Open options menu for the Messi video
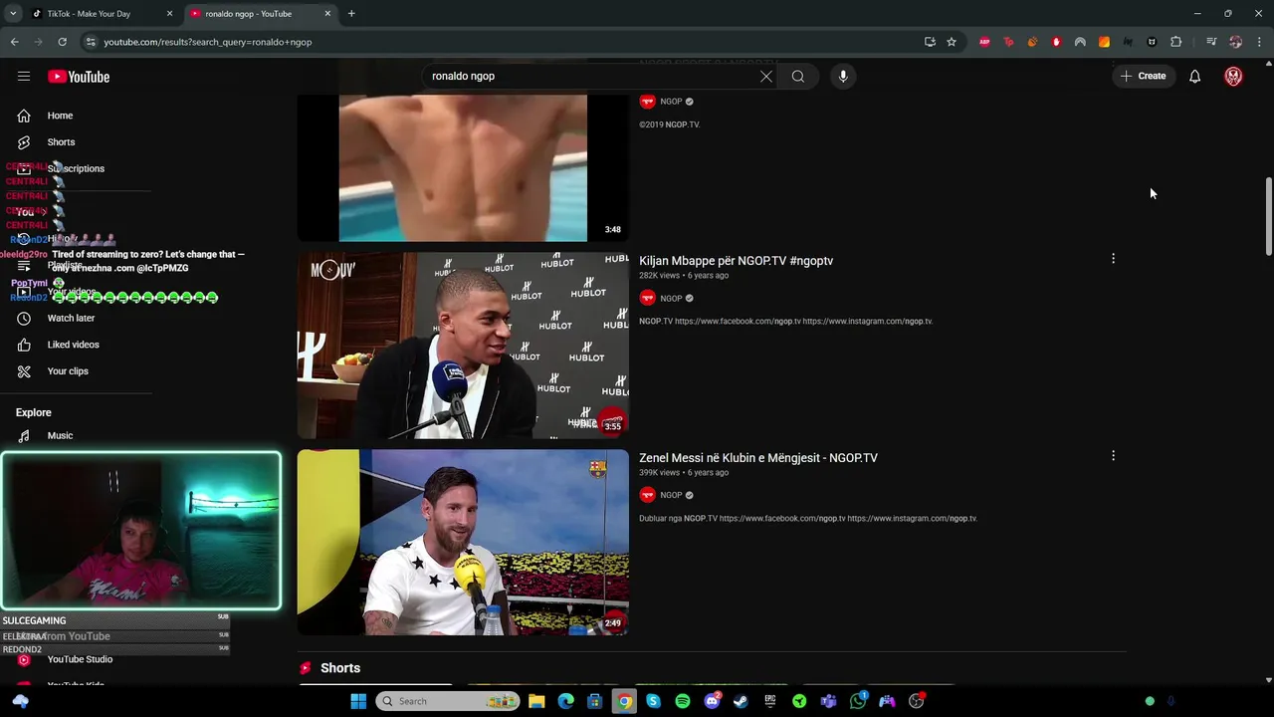 tap(1113, 456)
